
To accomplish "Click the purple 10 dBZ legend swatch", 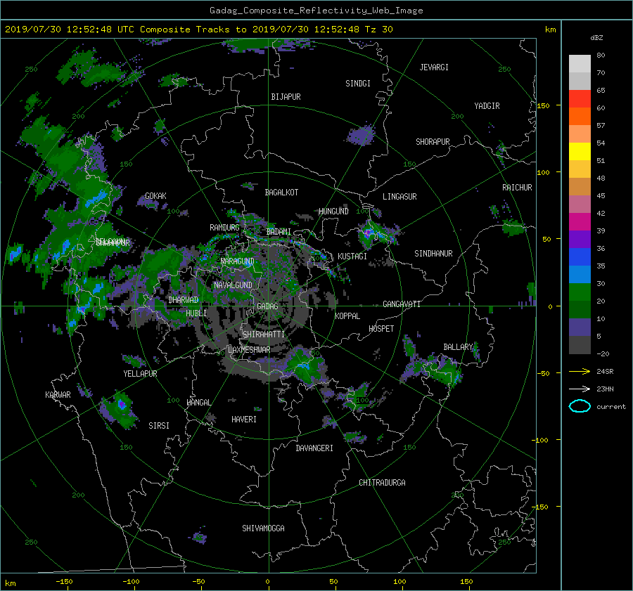I will [580, 327].
